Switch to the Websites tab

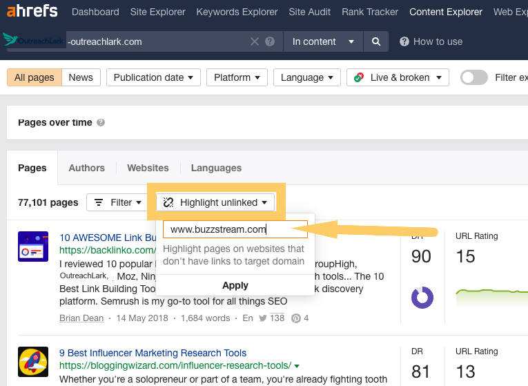148,168
